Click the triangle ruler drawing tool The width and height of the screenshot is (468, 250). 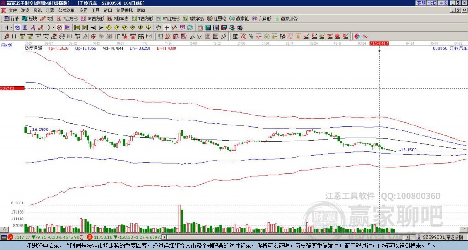[85, 36]
